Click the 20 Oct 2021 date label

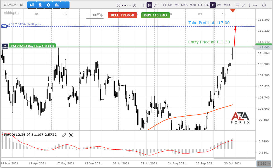coord(233,164)
